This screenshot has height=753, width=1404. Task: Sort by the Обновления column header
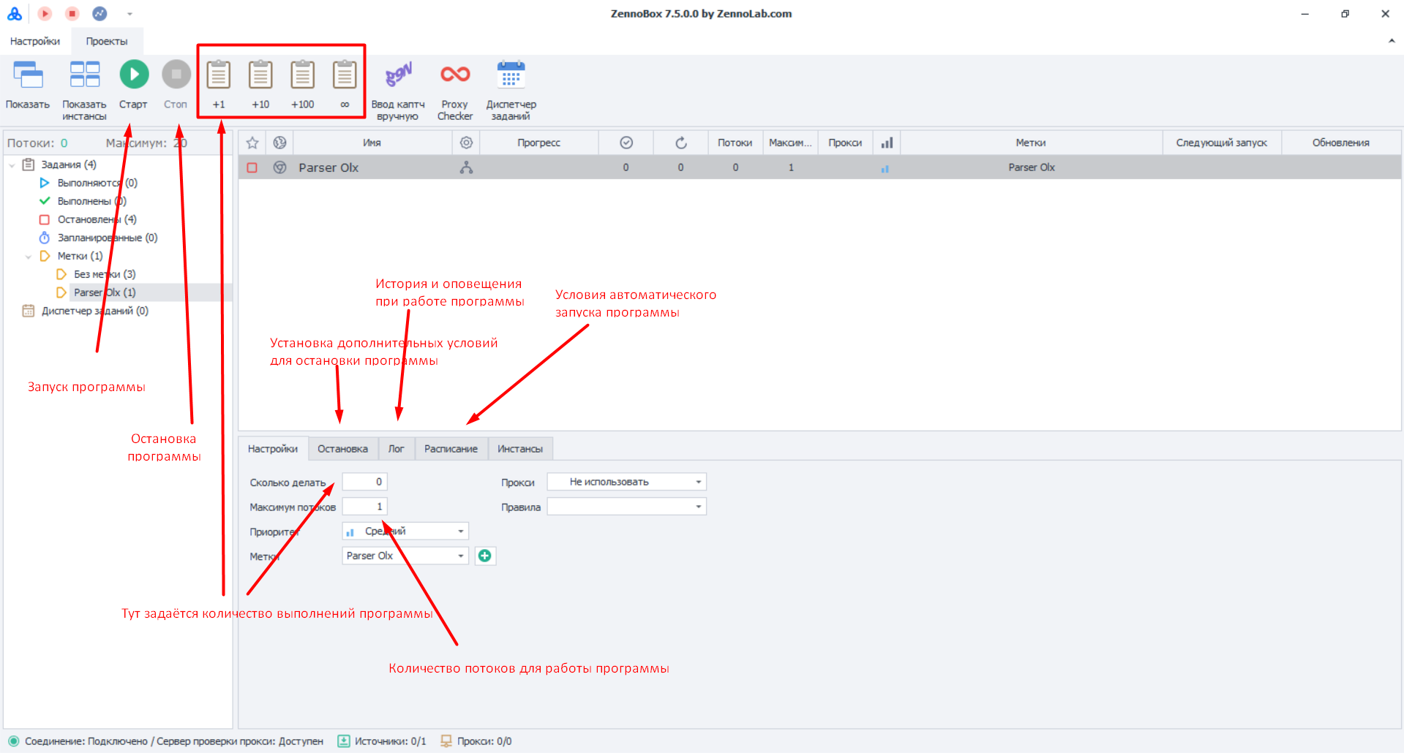[x=1341, y=143]
